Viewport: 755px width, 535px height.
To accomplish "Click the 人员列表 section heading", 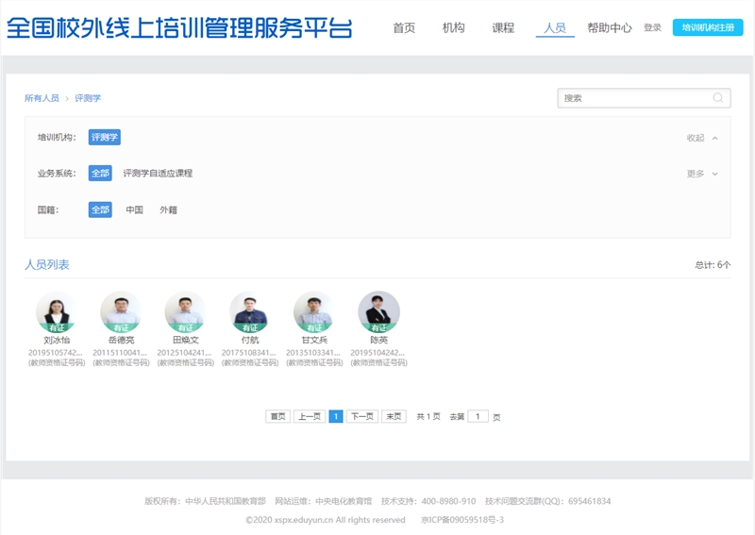I will 47,265.
